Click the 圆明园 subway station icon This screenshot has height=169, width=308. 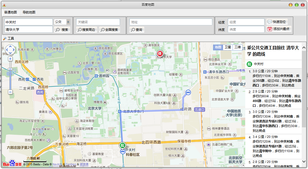coord(96,76)
